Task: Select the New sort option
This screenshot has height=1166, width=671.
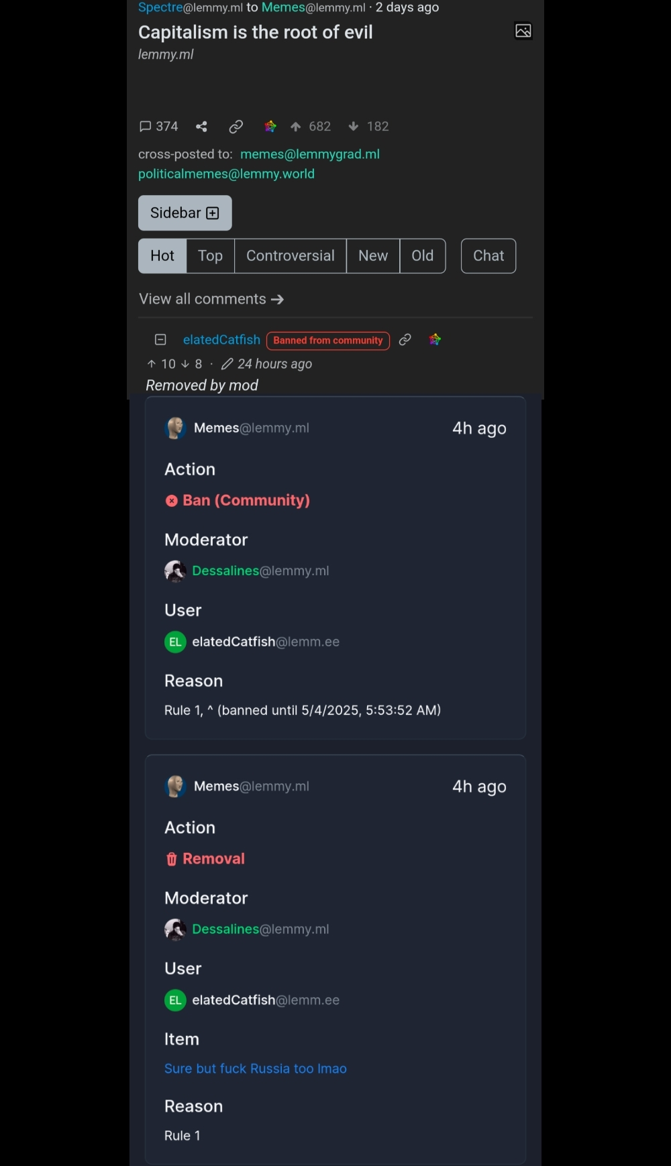Action: (x=373, y=255)
